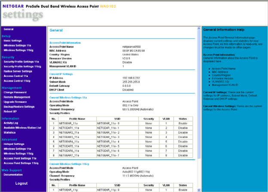The image size is (268, 192).
Task: Click the NETGEAR_11a profile name cell
Action: 77,123
